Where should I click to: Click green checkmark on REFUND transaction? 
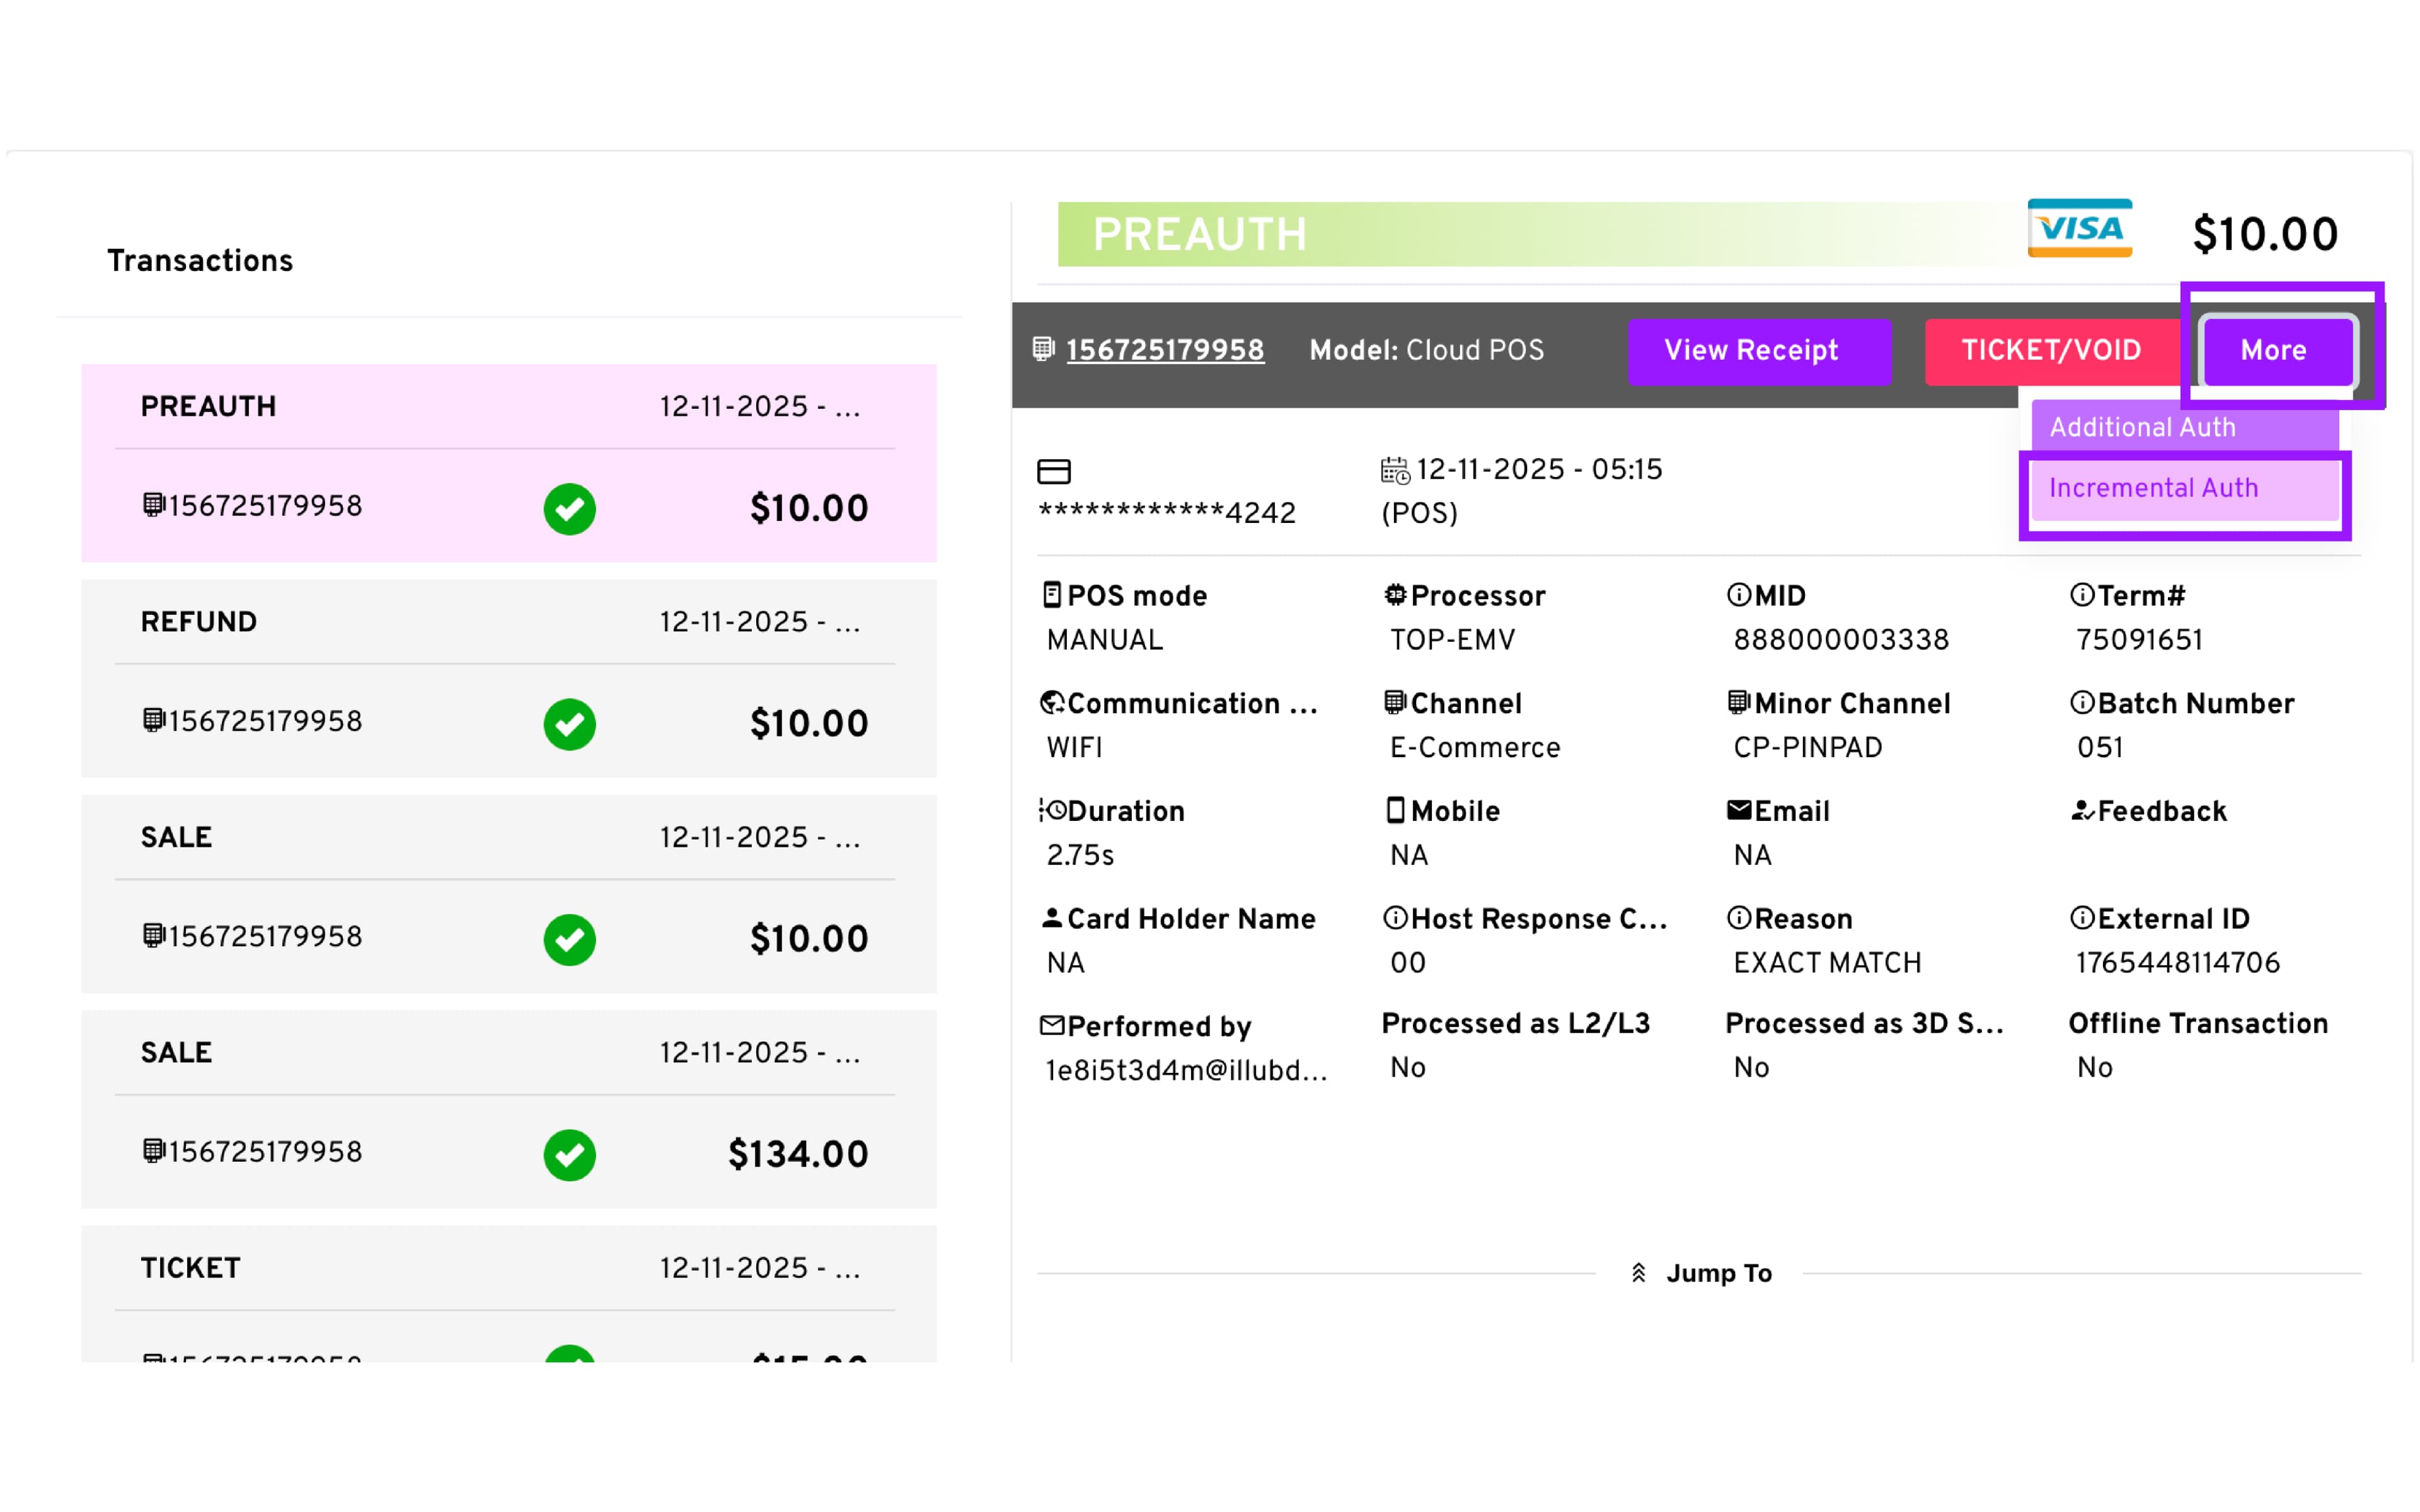point(569,724)
